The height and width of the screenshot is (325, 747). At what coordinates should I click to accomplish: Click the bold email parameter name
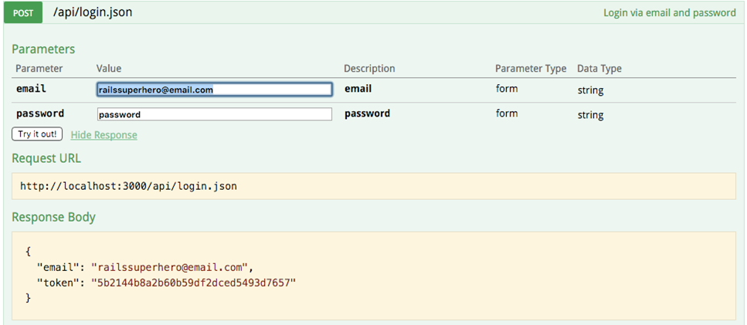(x=31, y=89)
